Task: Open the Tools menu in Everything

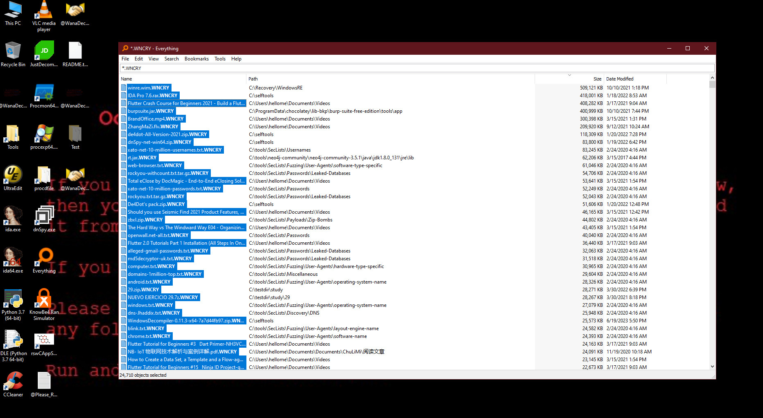Action: pos(220,59)
